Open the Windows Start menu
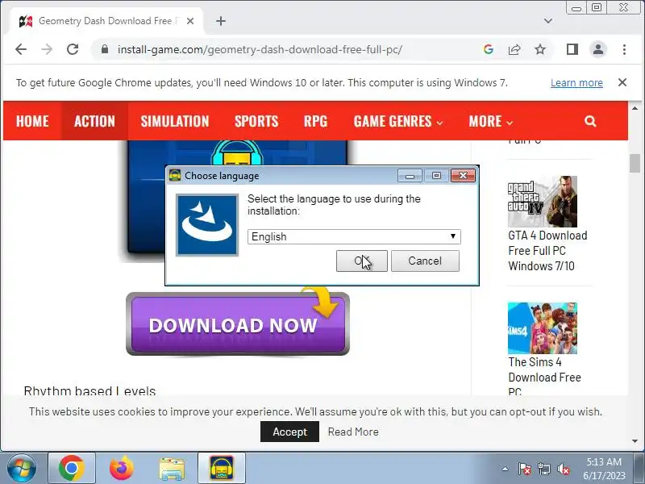 22,468
